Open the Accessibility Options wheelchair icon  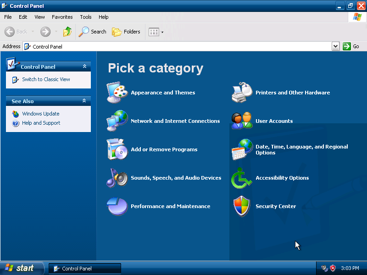point(242,178)
